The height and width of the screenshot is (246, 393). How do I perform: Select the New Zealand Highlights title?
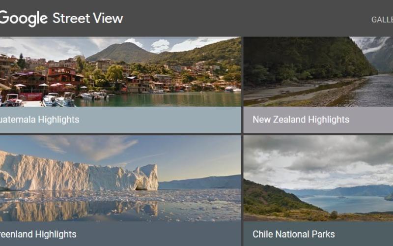click(x=301, y=120)
